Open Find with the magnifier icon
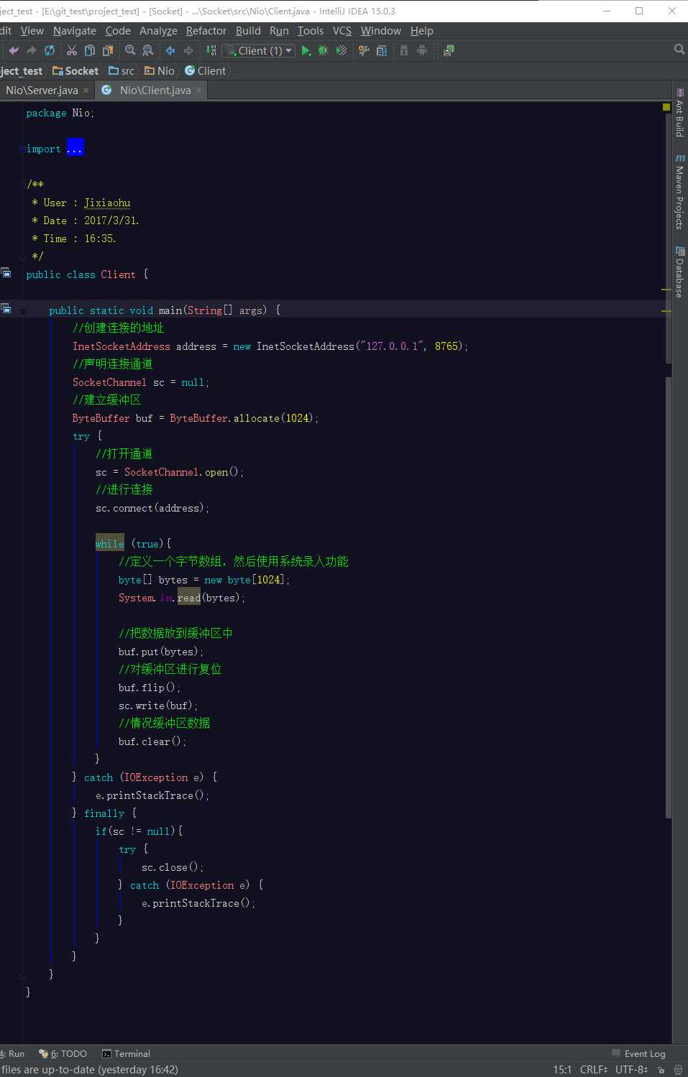Image resolution: width=688 pixels, height=1077 pixels. 130,50
